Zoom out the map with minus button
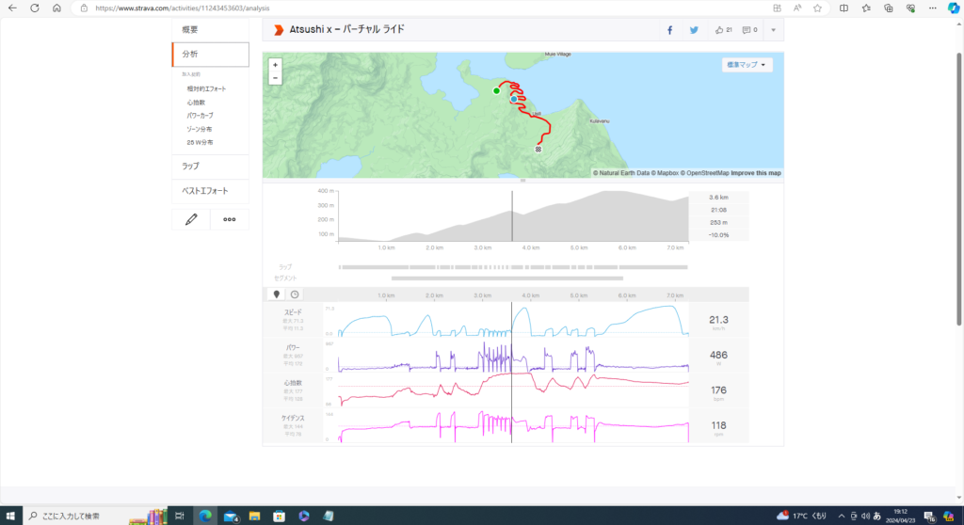Image resolution: width=964 pixels, height=525 pixels. (274, 78)
